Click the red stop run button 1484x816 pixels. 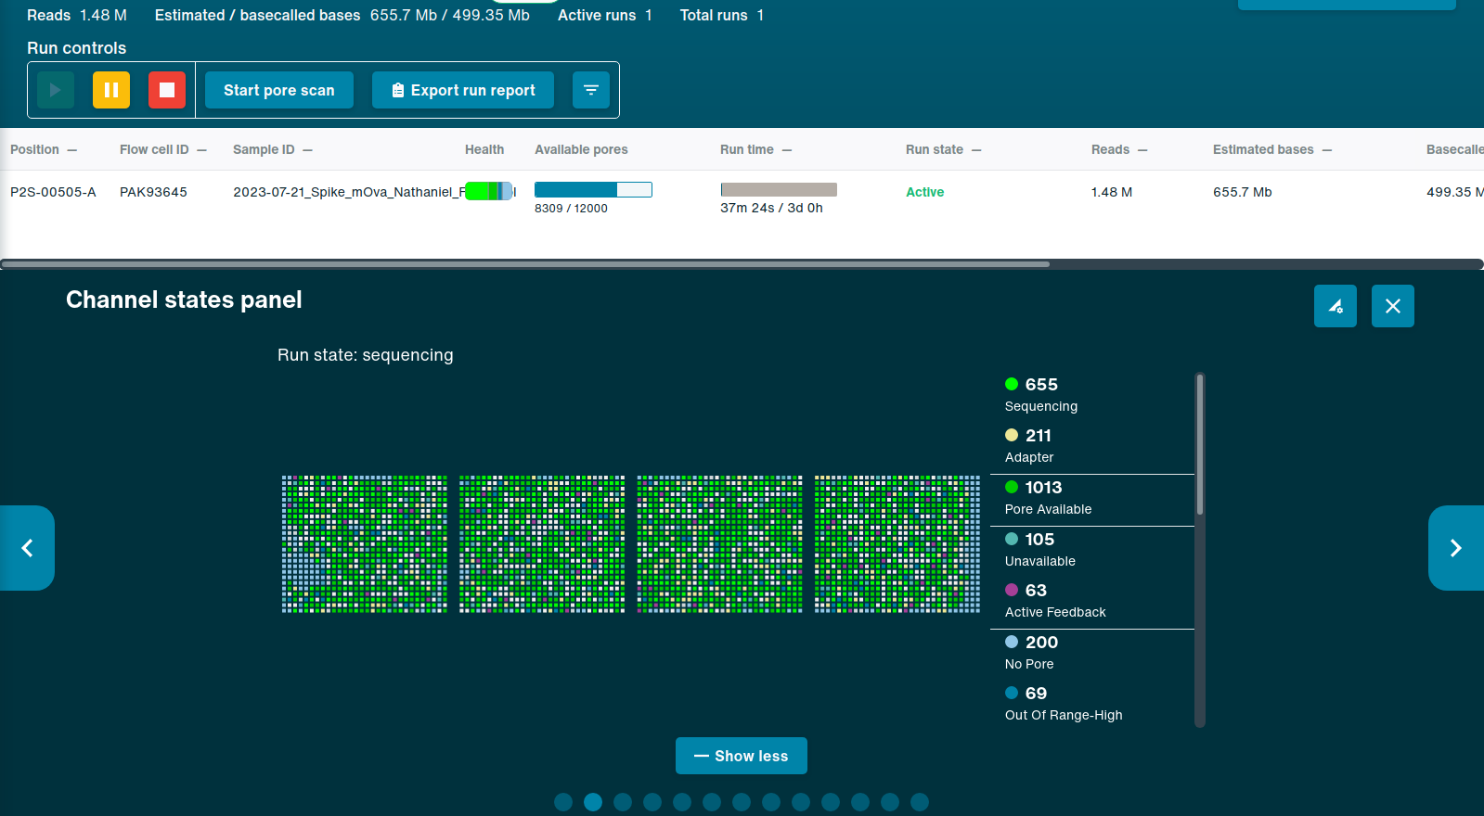coord(167,90)
